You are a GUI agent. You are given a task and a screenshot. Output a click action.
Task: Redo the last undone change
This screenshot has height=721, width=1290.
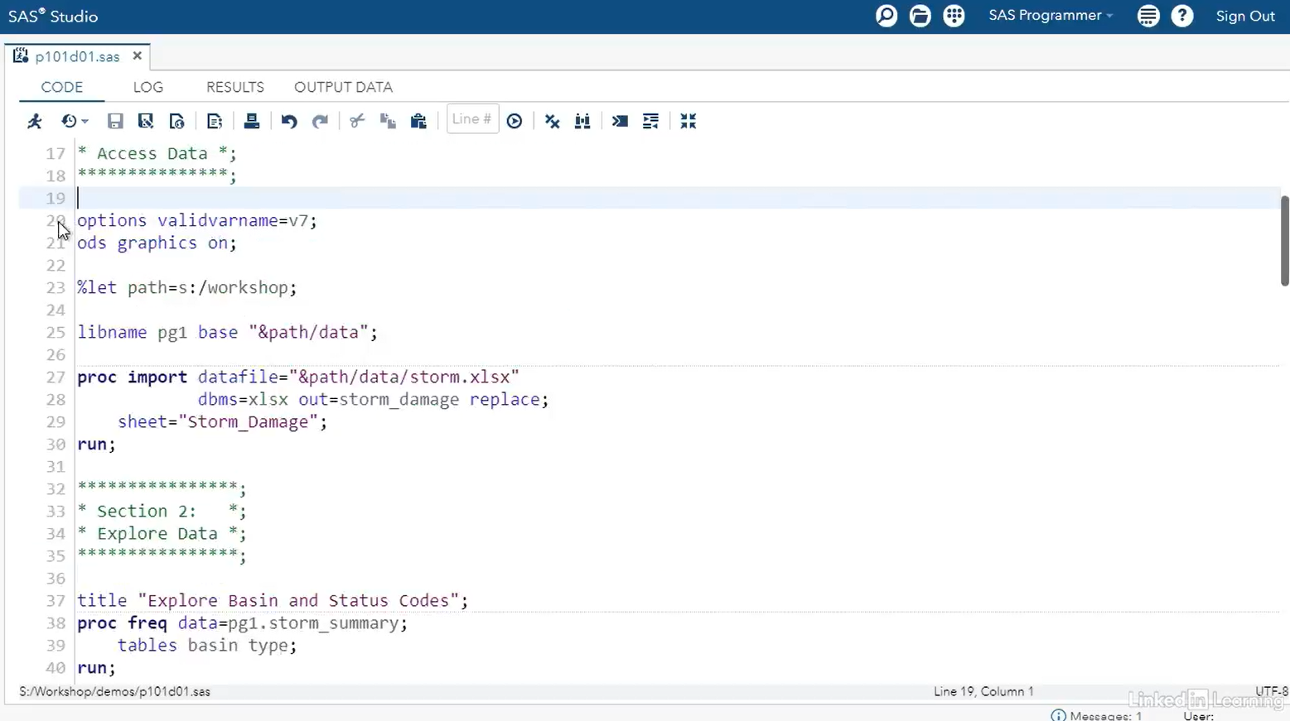click(x=321, y=121)
